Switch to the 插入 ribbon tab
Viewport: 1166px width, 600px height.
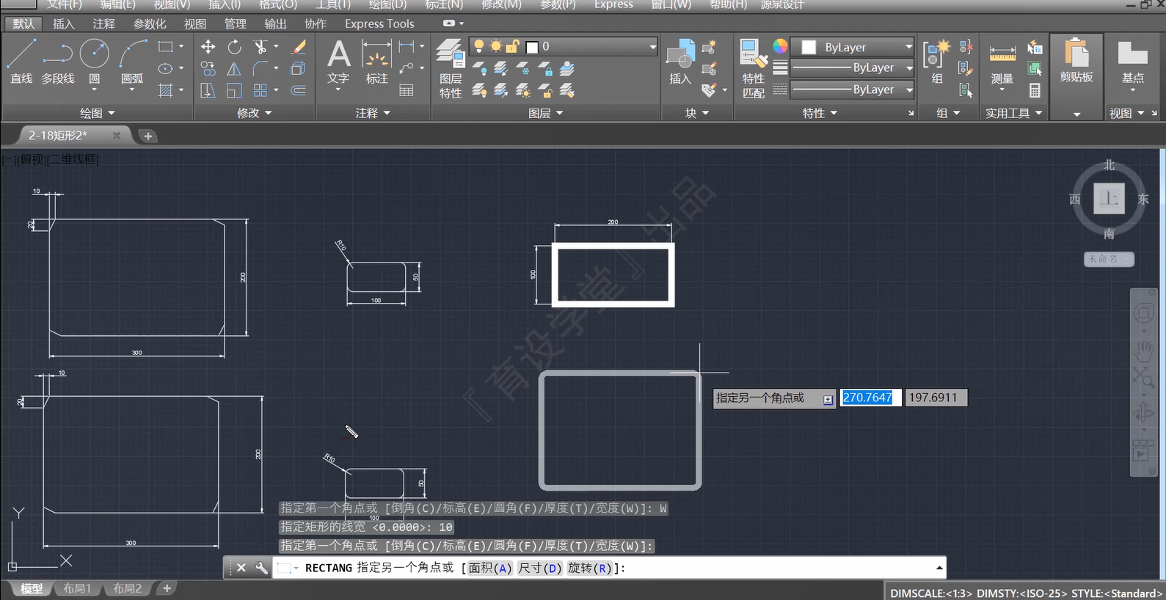pos(64,23)
